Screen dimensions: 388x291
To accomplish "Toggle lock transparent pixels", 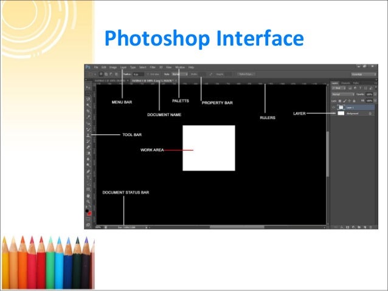I will click(340, 101).
